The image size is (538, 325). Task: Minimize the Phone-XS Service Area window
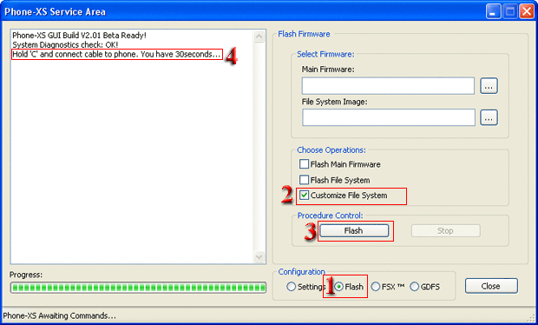pos(493,12)
